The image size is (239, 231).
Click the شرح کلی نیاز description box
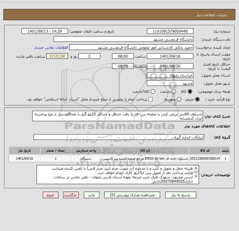pyautogui.click(x=118, y=116)
